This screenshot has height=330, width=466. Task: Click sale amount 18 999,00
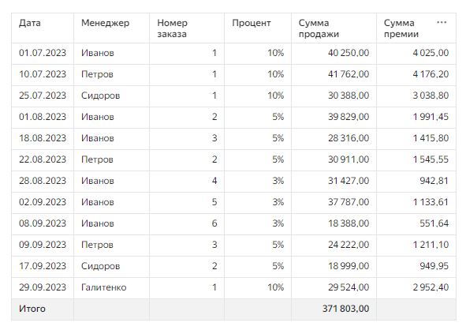(x=349, y=266)
